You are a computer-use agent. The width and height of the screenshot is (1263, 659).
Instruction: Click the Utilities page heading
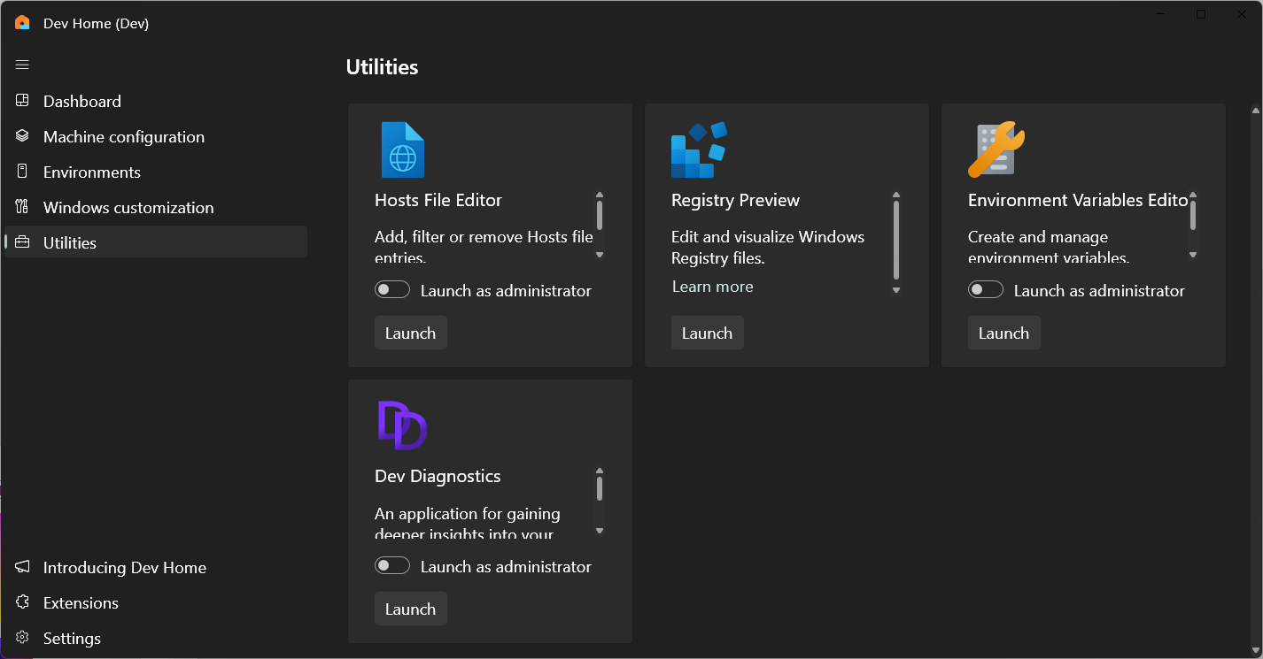382,67
